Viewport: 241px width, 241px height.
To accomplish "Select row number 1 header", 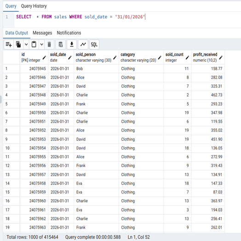I will pos(11,69).
